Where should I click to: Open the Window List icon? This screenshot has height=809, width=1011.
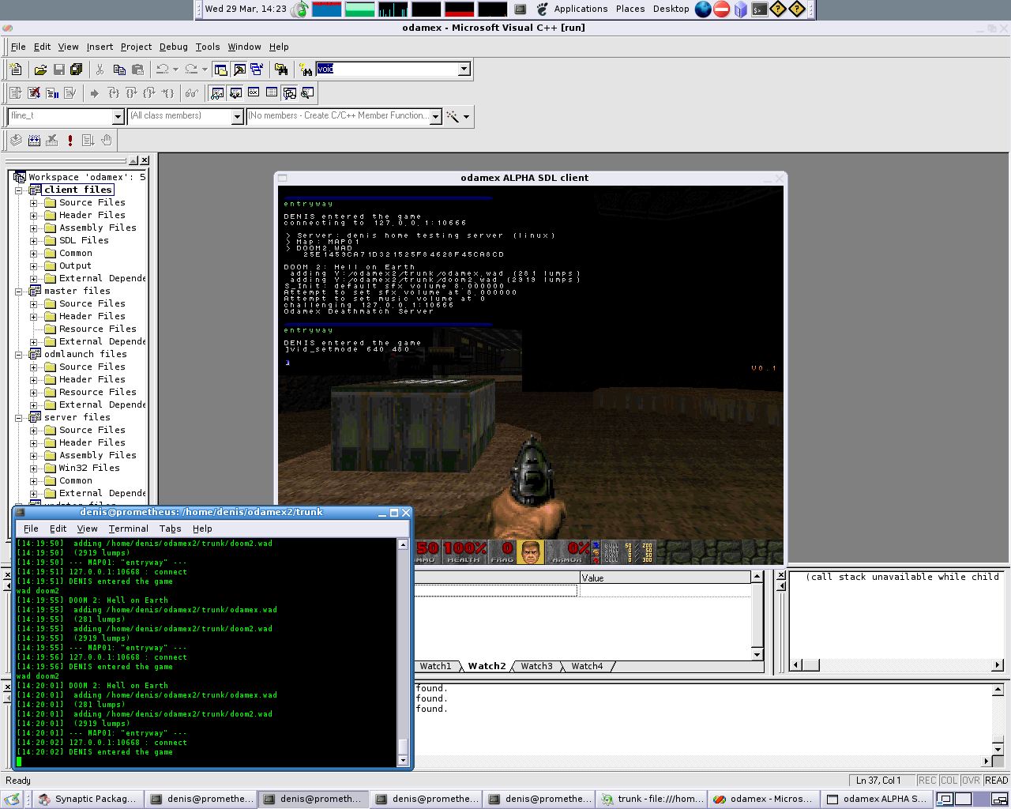257,70
